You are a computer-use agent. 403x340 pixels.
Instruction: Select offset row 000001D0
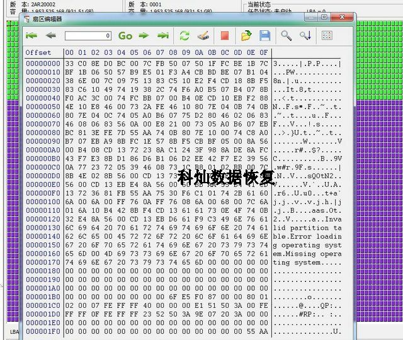click(43, 314)
